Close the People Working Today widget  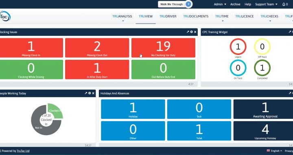93,93
